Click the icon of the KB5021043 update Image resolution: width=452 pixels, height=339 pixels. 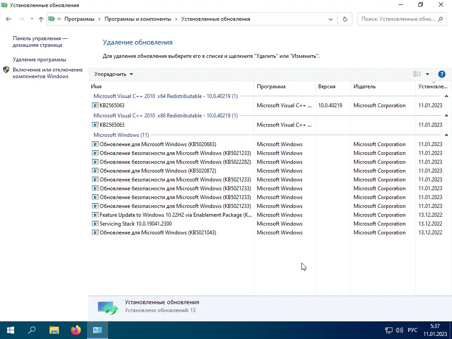click(x=95, y=232)
